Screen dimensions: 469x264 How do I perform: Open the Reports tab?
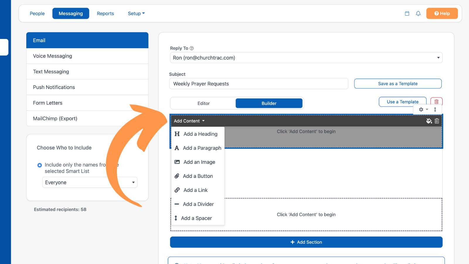point(105,13)
